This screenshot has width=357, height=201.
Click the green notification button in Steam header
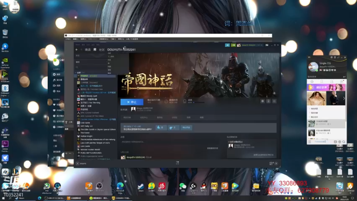(233, 45)
